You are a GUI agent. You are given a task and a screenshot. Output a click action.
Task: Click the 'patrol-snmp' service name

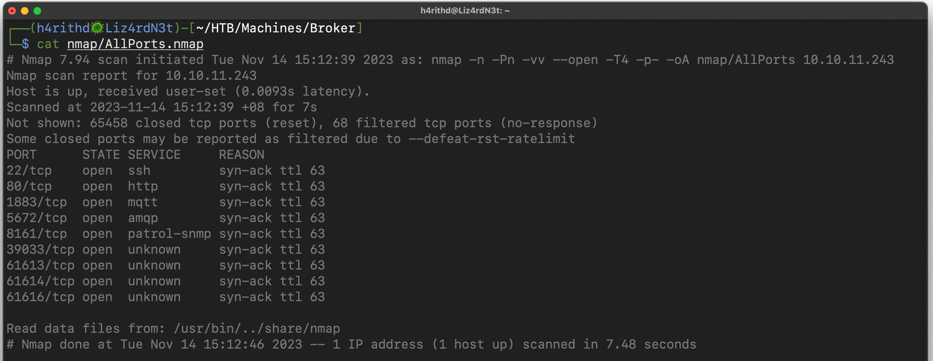click(169, 233)
